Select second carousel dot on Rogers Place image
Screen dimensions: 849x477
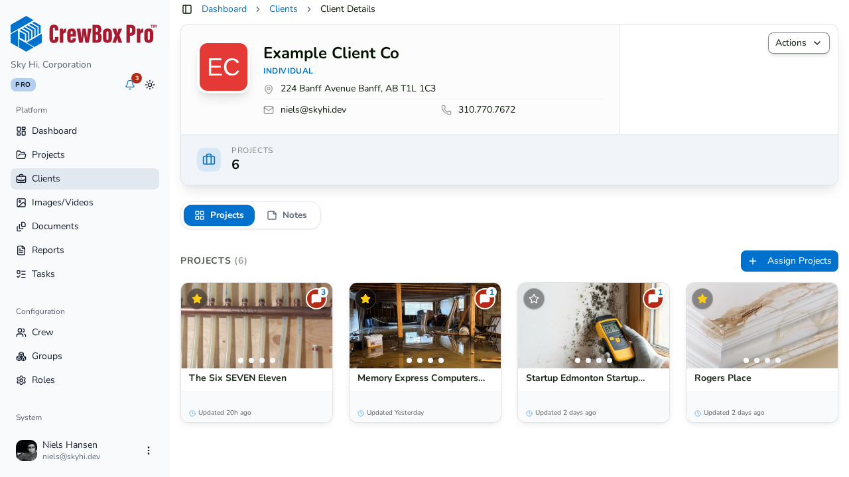(757, 360)
